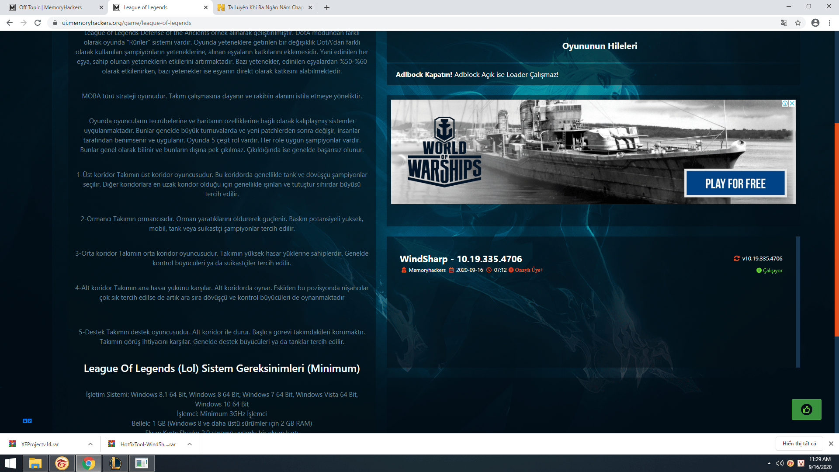
Task: Click the Adblock Kapatın warning text
Action: (477, 75)
